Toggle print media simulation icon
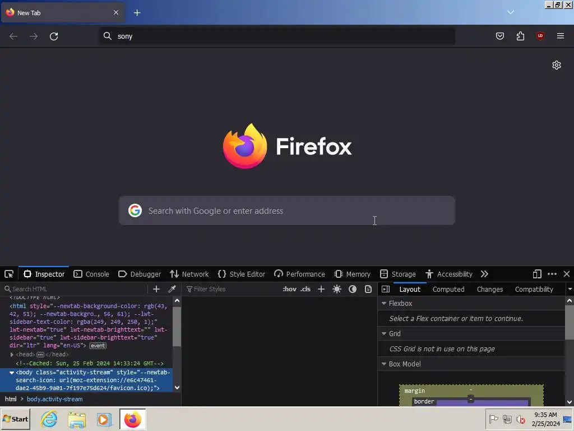The height and width of the screenshot is (431, 574). (368, 289)
